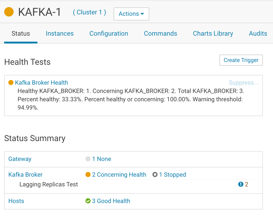Click the Cluster 1 link
This screenshot has width=273, height=216.
[x=89, y=13]
